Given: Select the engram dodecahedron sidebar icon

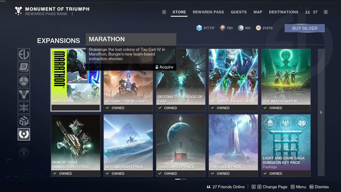Looking at the screenshot, I should pyautogui.click(x=24, y=81).
